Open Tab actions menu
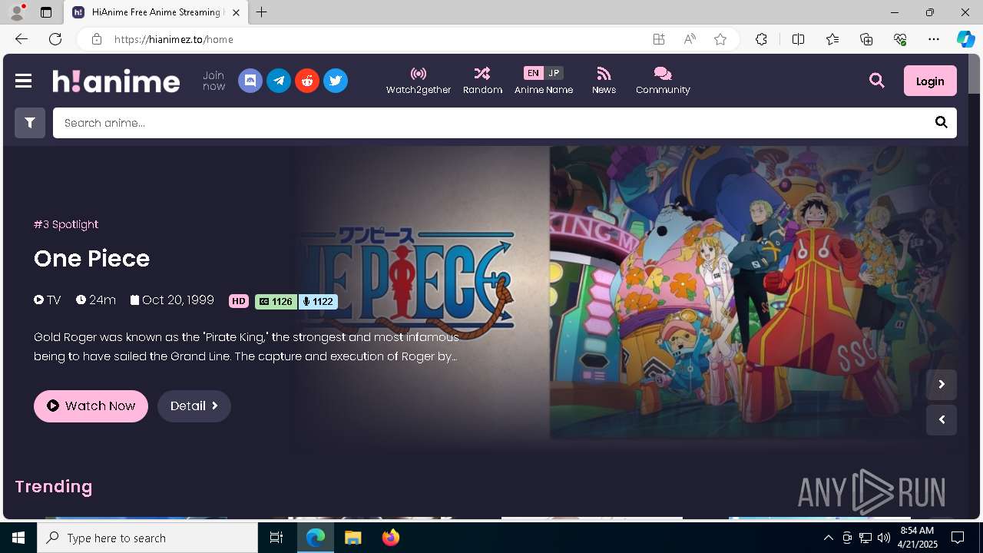983x553 pixels. tap(46, 12)
